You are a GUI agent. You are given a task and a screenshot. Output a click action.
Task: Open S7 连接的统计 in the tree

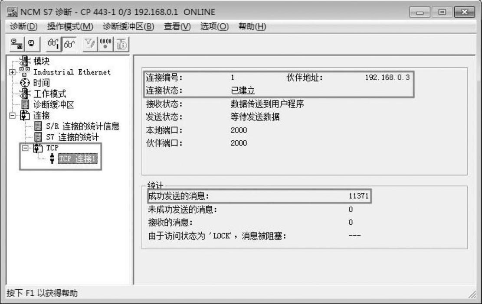pos(72,137)
